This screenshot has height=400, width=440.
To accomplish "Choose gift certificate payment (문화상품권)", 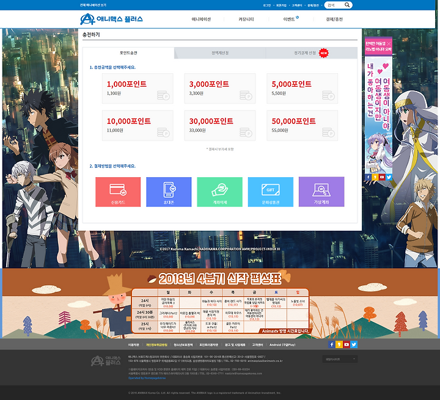I will 271,192.
